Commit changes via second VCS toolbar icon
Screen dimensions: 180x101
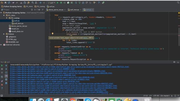pos(79,3)
